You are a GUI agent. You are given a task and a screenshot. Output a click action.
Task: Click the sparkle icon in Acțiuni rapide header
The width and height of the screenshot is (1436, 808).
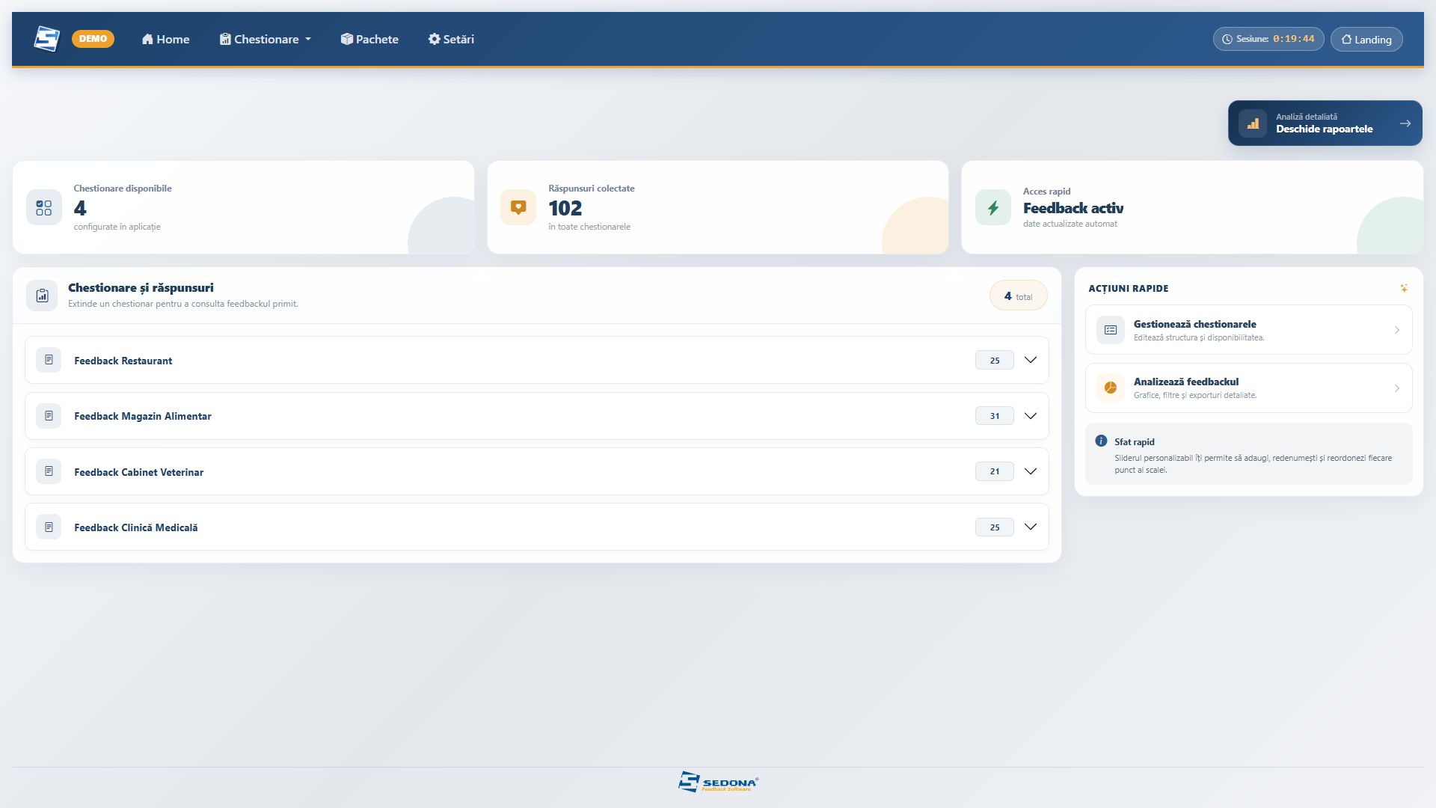(1404, 288)
